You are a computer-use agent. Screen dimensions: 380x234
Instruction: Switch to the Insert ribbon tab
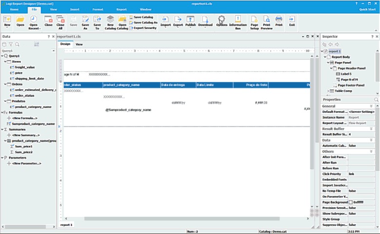(75, 9)
